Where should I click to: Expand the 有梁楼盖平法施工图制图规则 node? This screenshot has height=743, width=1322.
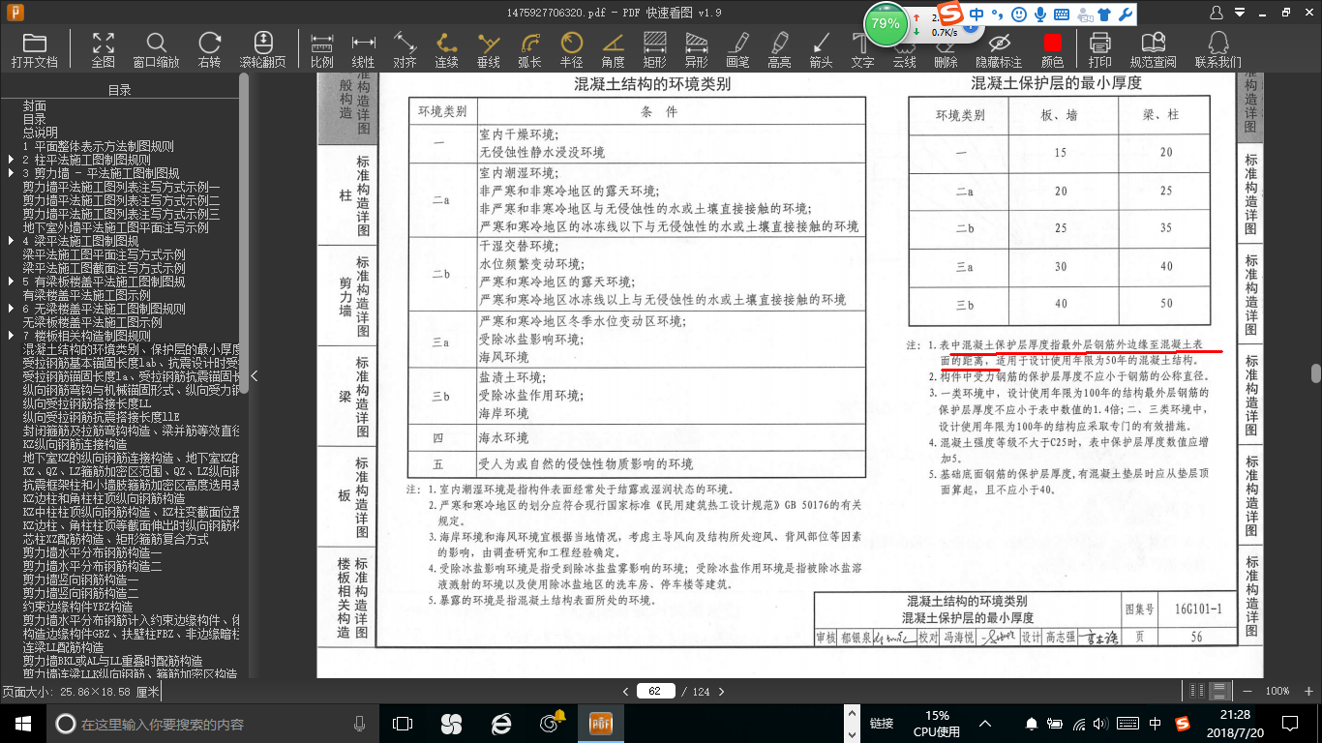coord(11,282)
